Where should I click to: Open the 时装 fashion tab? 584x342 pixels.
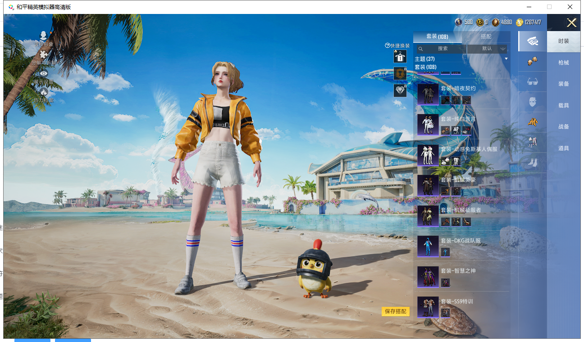[564, 41]
